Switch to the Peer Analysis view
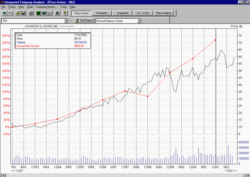The width and height of the screenshot is (250, 177). coord(163,13)
